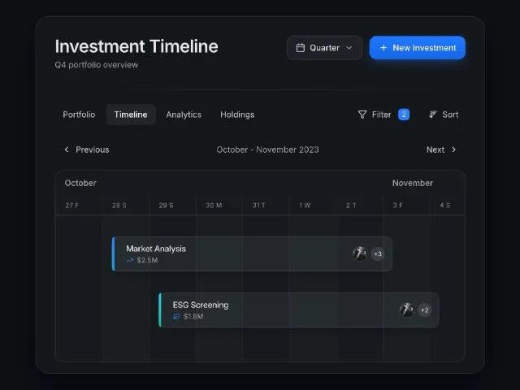520x390 pixels.
Task: Click the Investment Timeline heading
Action: [x=136, y=46]
